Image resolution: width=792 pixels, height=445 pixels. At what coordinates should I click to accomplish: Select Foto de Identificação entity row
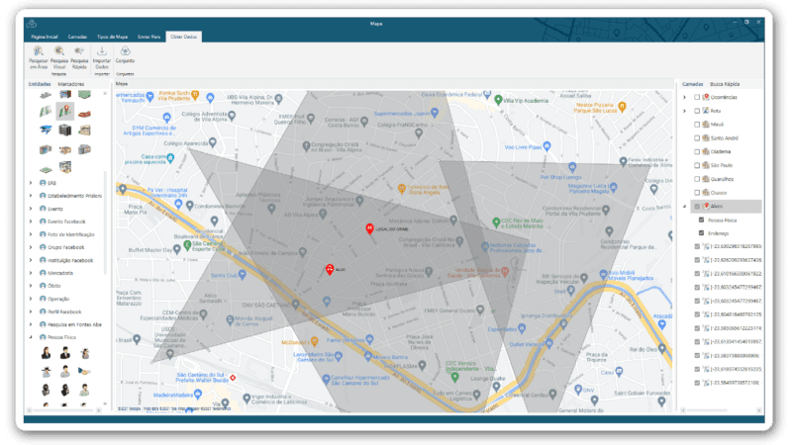pos(66,234)
